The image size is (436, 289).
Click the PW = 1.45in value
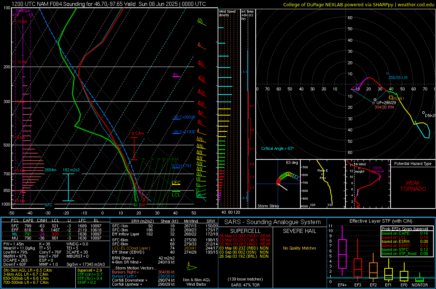click(13, 244)
